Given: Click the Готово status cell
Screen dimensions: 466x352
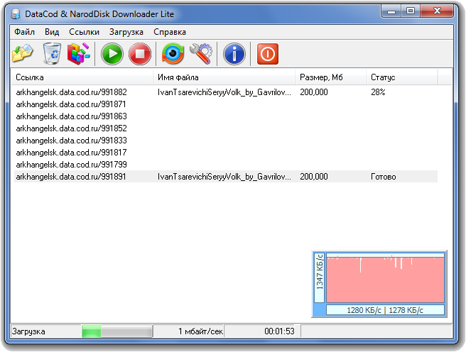Looking at the screenshot, I should (383, 177).
